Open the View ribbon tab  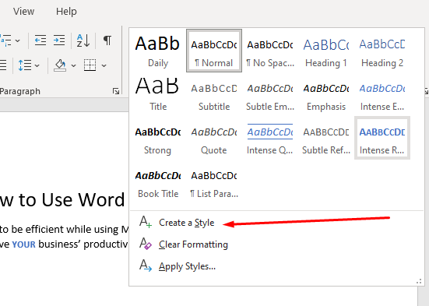(24, 12)
